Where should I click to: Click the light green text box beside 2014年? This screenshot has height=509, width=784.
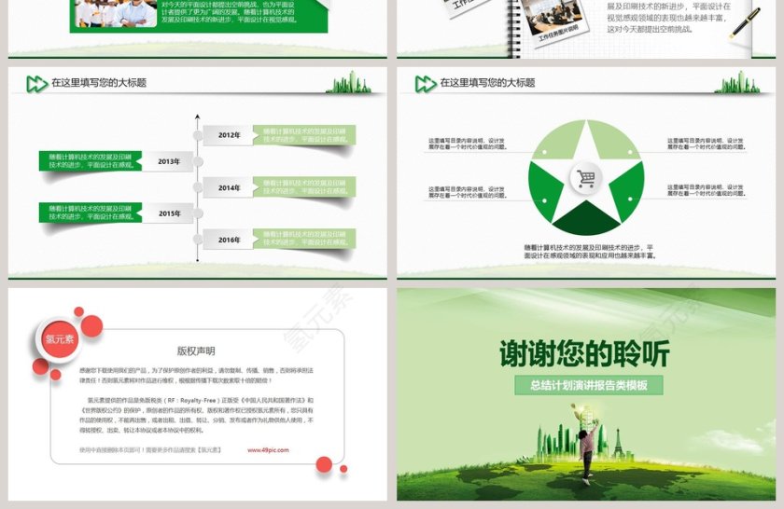coord(304,186)
